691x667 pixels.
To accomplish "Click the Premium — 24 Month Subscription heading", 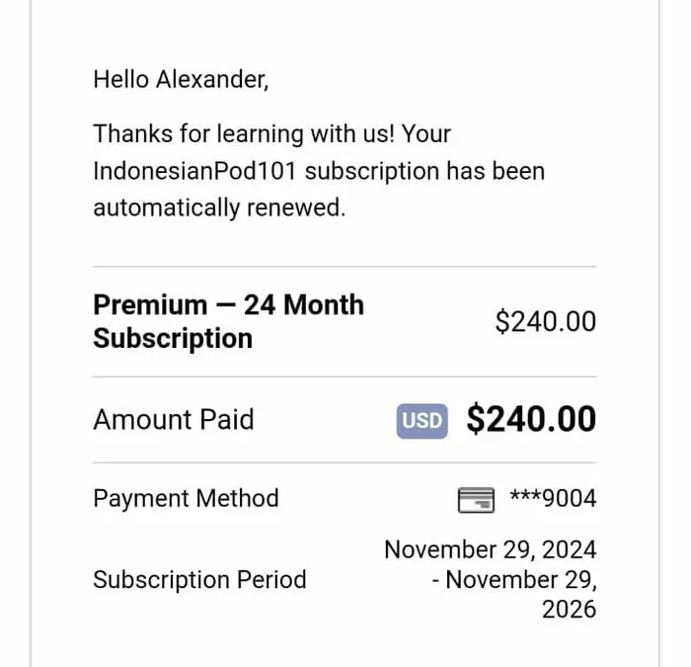I will tap(228, 321).
